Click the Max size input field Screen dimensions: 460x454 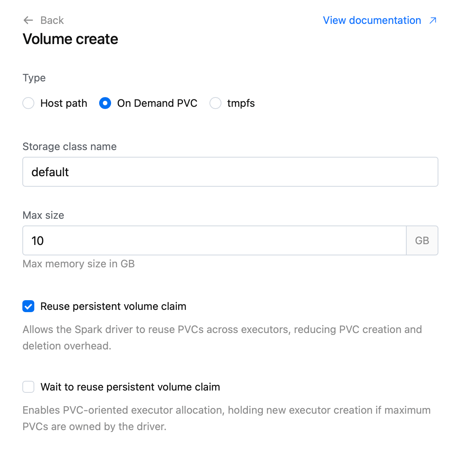214,240
